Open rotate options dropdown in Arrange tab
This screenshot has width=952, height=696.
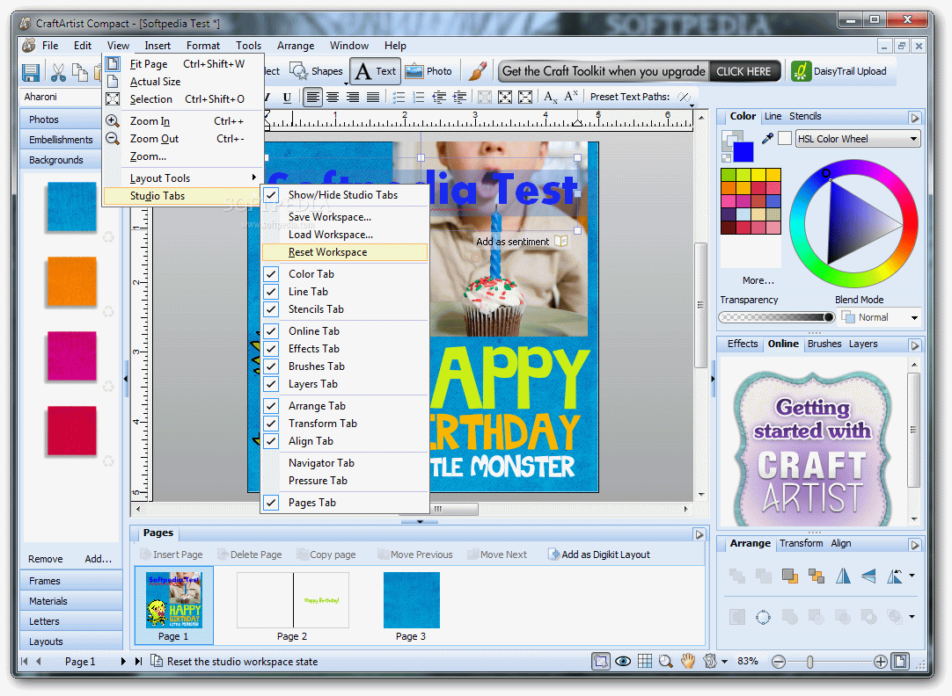point(912,576)
